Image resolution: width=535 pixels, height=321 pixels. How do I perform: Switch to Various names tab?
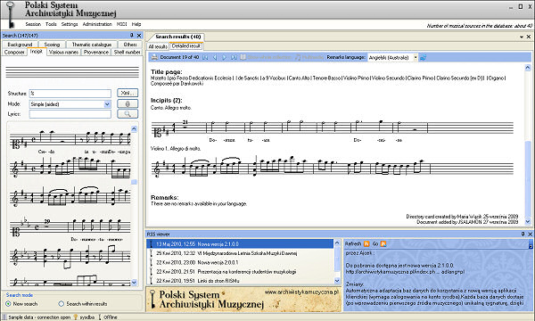click(x=64, y=53)
